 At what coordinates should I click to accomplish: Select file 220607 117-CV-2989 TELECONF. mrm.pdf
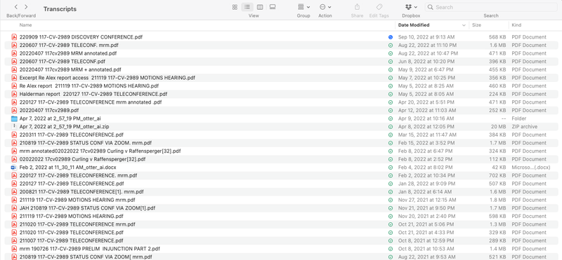tap(69, 45)
